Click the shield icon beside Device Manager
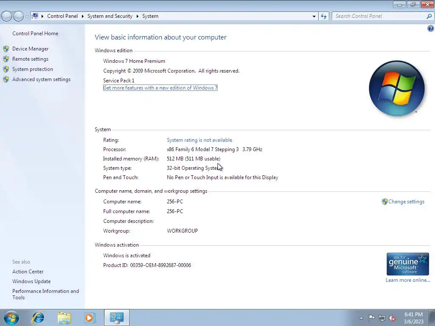The height and width of the screenshot is (326, 435). tap(6, 49)
